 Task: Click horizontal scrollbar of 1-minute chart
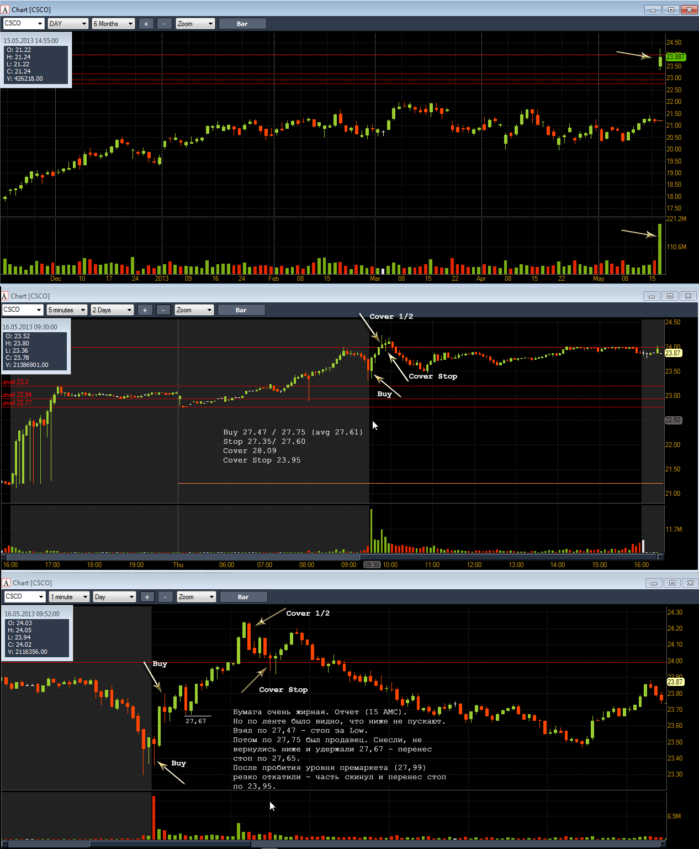pos(333,844)
